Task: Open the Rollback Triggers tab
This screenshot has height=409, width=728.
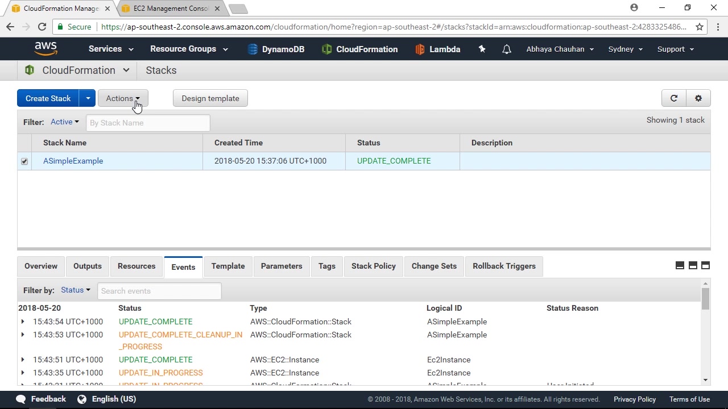Action: click(504, 266)
